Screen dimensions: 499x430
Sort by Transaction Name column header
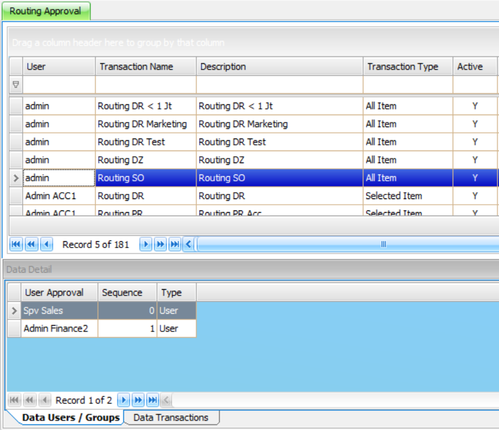tap(146, 67)
